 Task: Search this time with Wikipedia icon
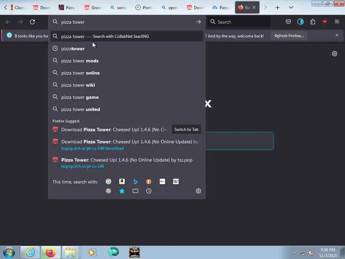[x=176, y=181]
